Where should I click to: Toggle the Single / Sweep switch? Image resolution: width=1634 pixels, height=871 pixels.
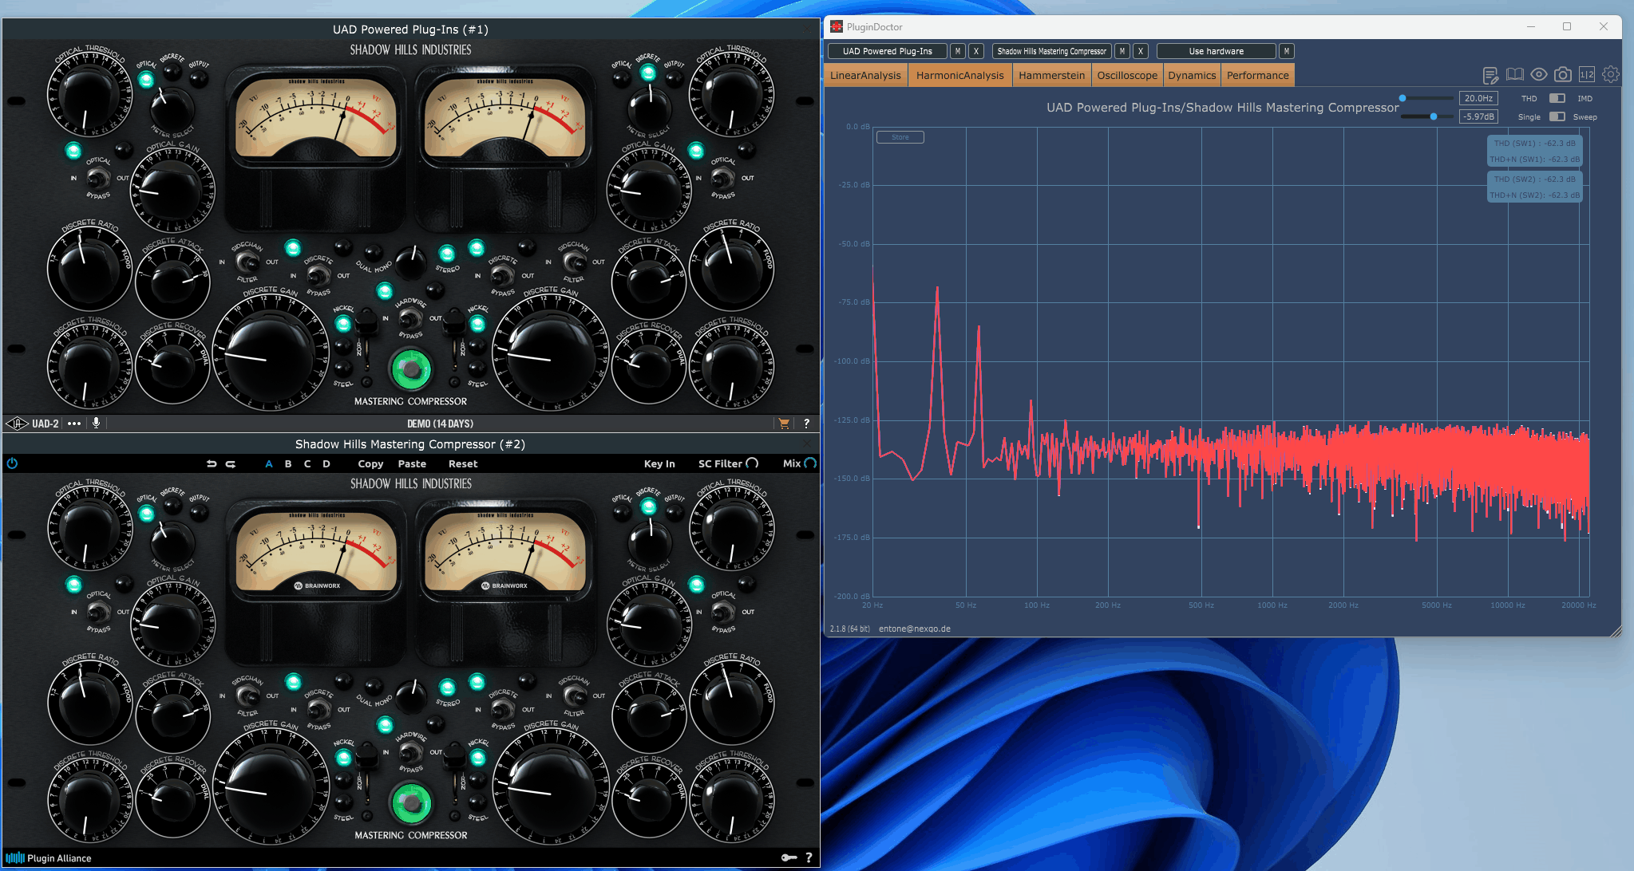coord(1557,116)
